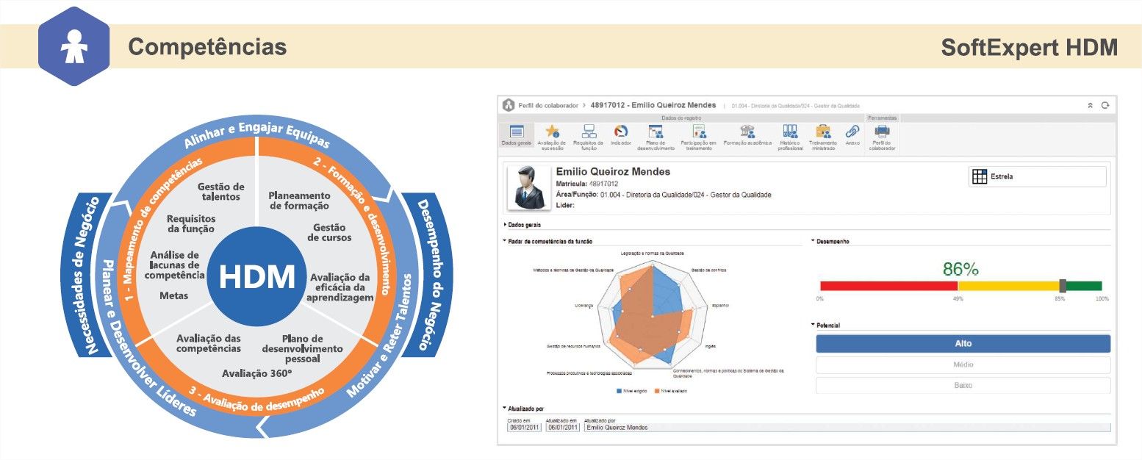Image resolution: width=1142 pixels, height=460 pixels.
Task: Click the employee profile photo
Action: click(x=529, y=187)
